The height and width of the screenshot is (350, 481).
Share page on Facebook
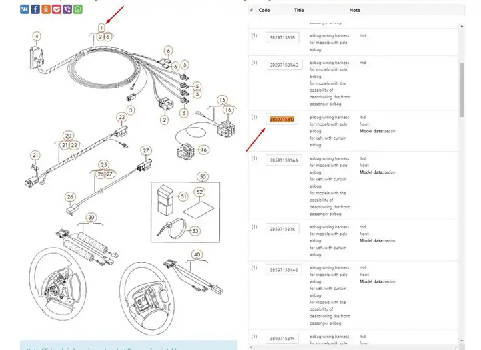(x=35, y=9)
